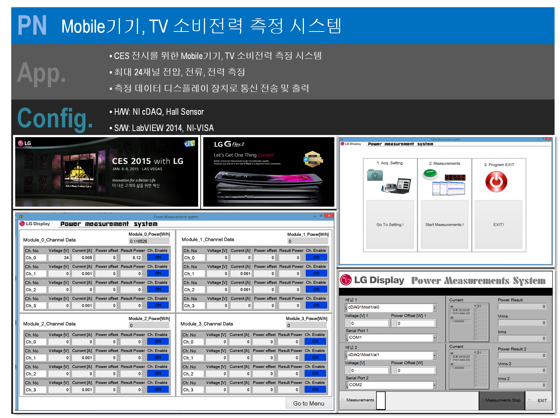Click Module_0 Ch_0 Voltage field showing 24
Screen dimensions: 560x418
[x=58, y=258]
